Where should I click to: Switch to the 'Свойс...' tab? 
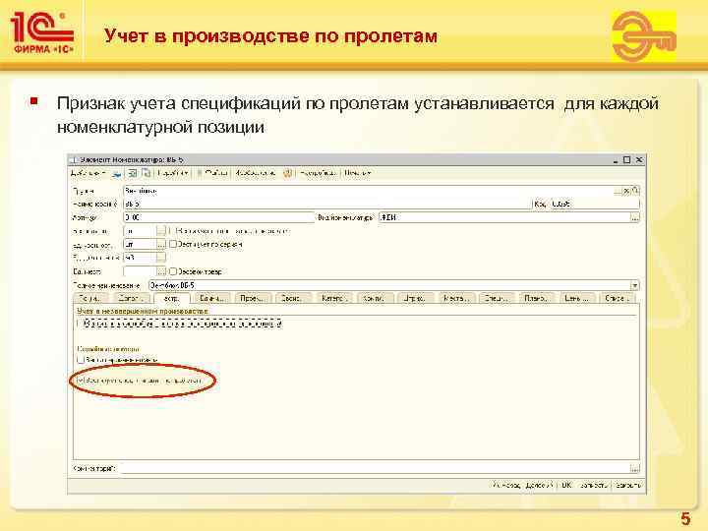click(x=293, y=299)
